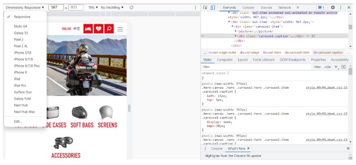This screenshot has height=165, width=356.
Task: Expand the picture element node
Action: point(236,31)
